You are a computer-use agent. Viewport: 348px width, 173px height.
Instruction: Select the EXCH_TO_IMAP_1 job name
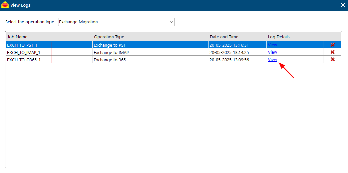(x=24, y=53)
